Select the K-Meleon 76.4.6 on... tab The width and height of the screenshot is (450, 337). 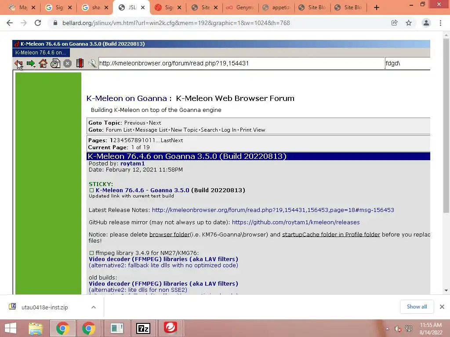pos(41,53)
